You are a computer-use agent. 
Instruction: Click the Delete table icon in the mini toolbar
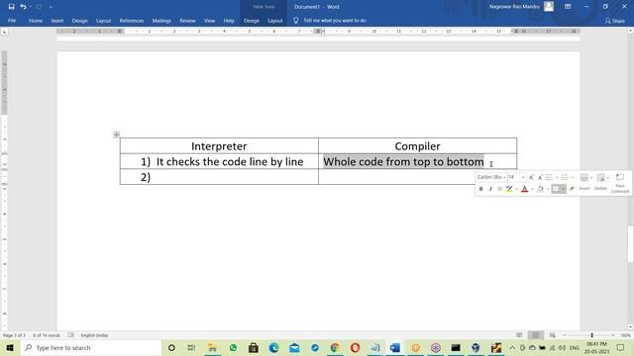coord(600,182)
